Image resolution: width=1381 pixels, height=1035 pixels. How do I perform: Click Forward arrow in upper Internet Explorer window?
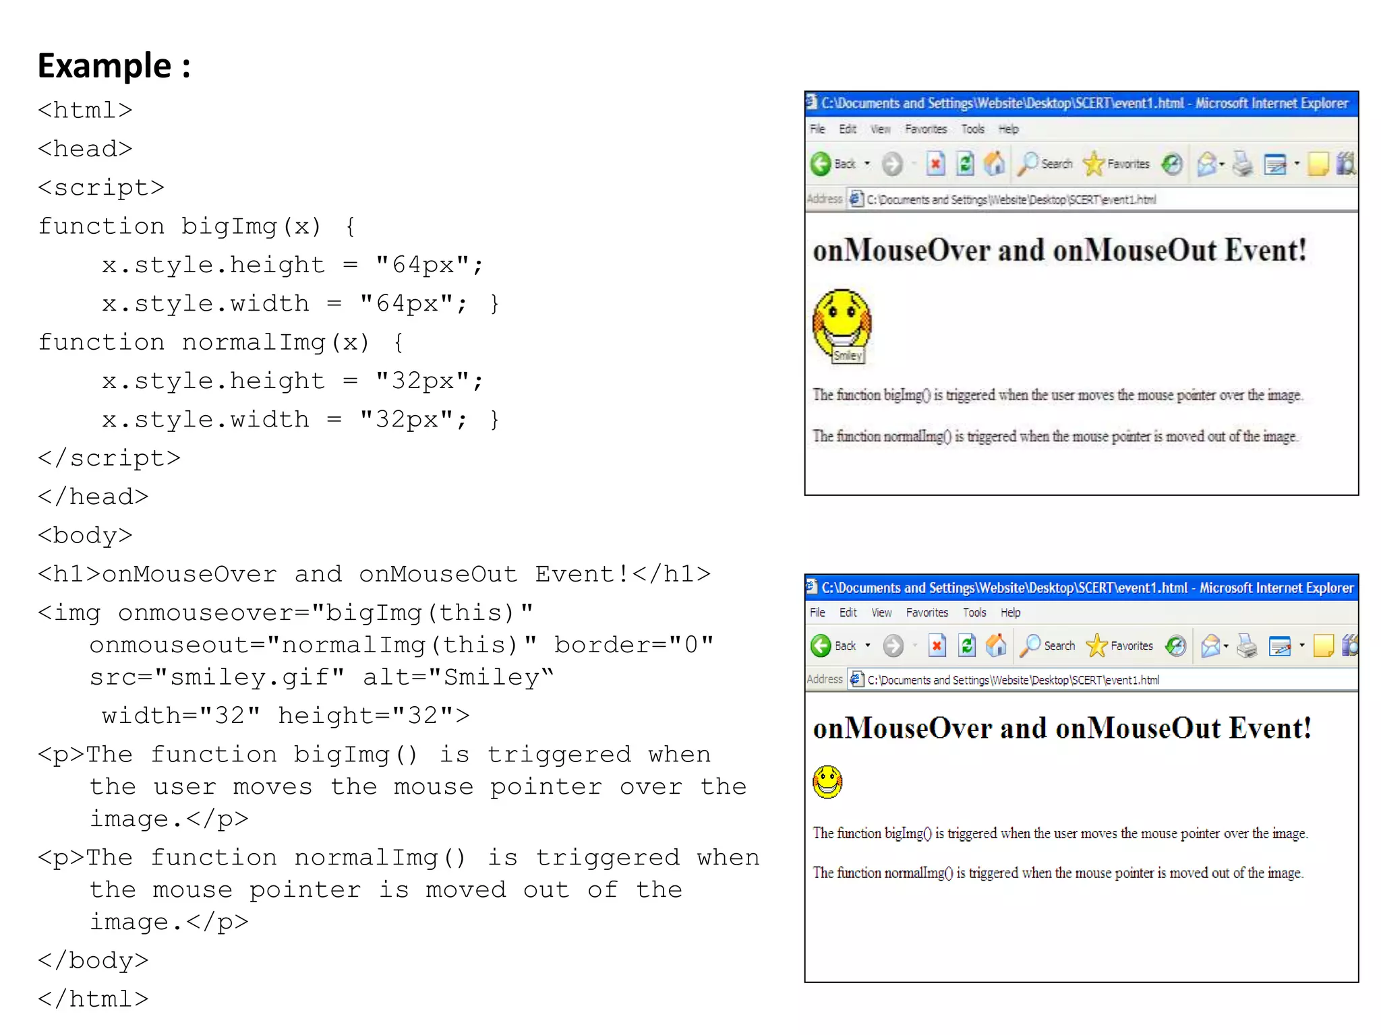892,164
